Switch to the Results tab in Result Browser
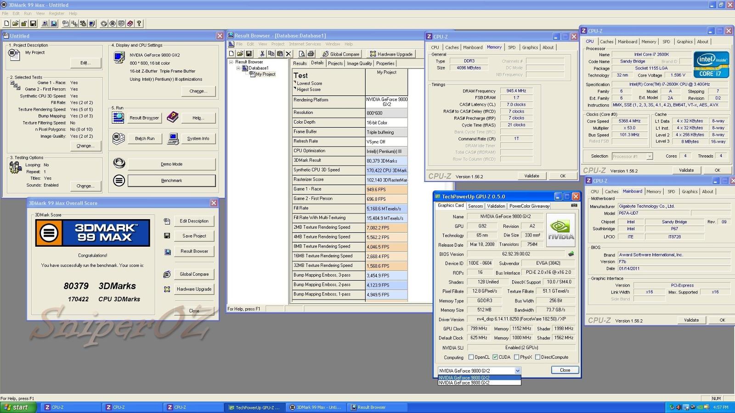 point(300,63)
